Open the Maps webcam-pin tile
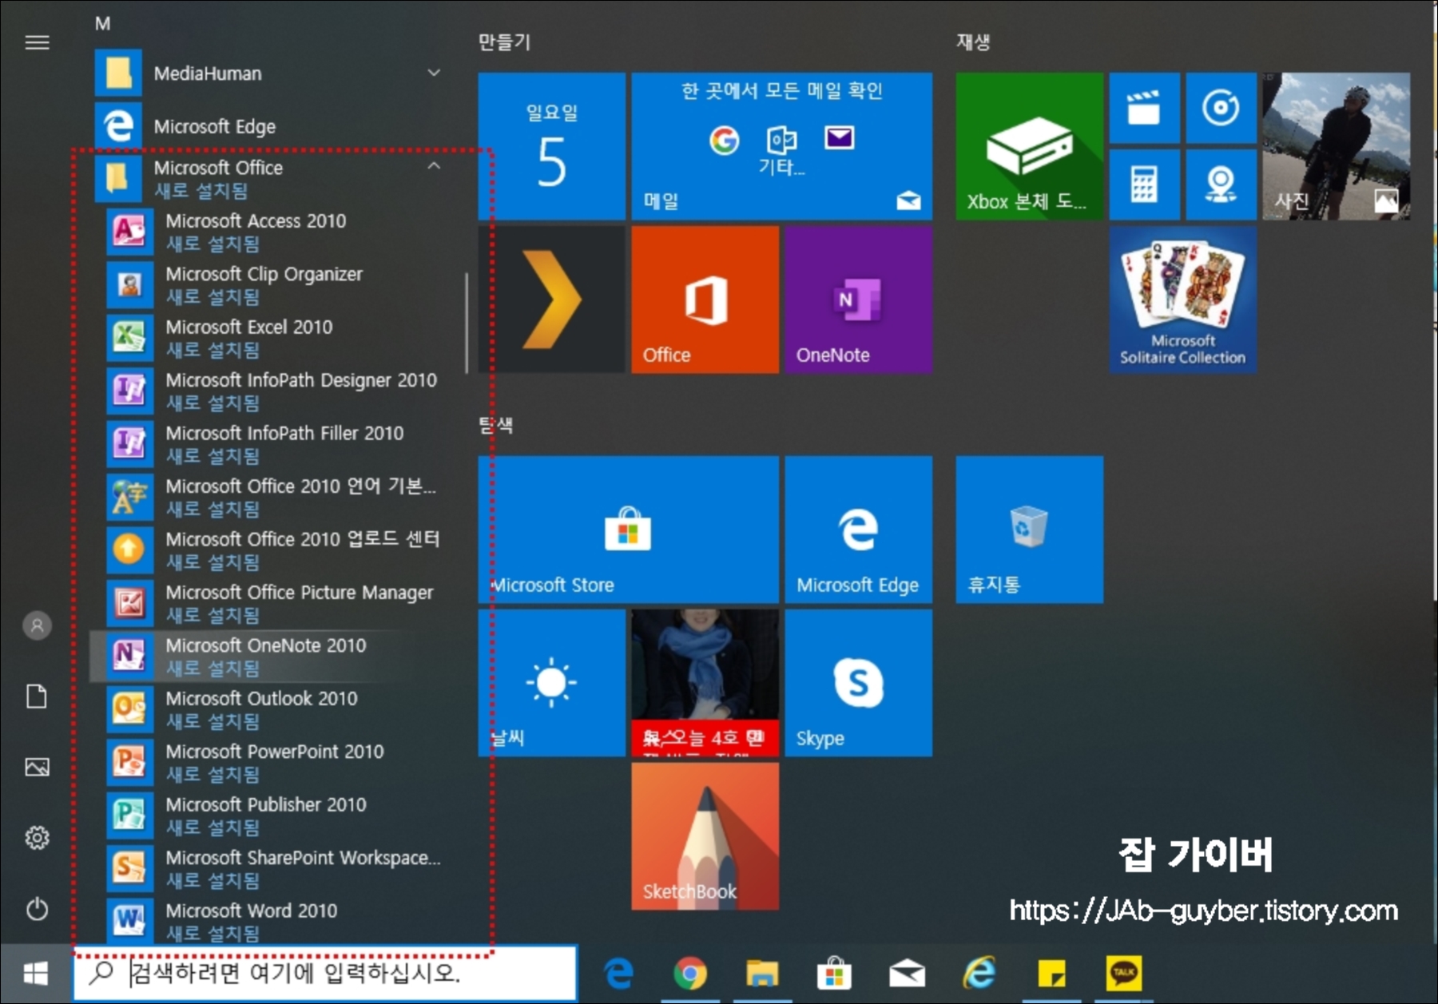This screenshot has width=1438, height=1004. [1221, 185]
